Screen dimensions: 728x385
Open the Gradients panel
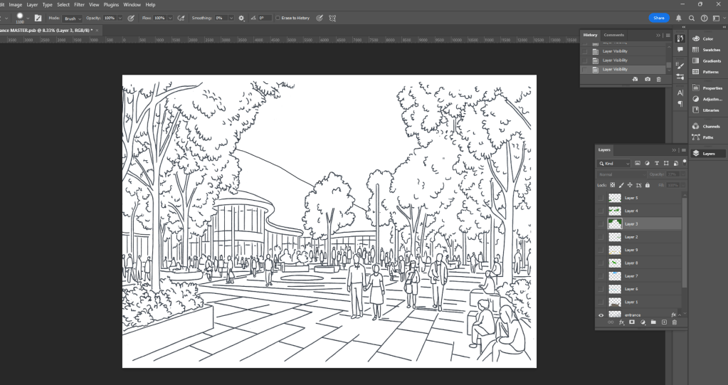click(x=706, y=60)
